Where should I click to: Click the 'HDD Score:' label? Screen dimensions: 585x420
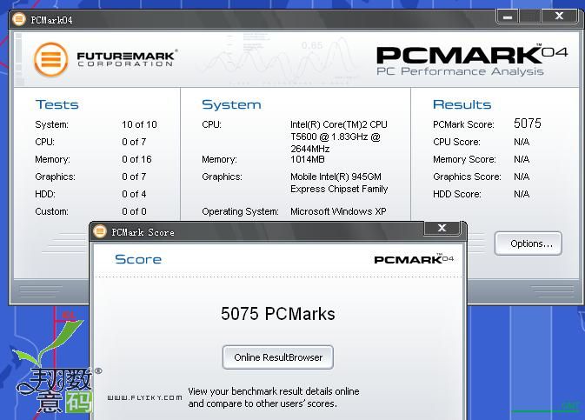coord(457,194)
